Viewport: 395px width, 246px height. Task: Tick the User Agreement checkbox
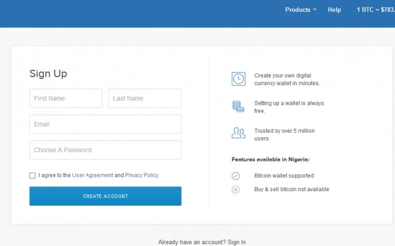tap(32, 176)
